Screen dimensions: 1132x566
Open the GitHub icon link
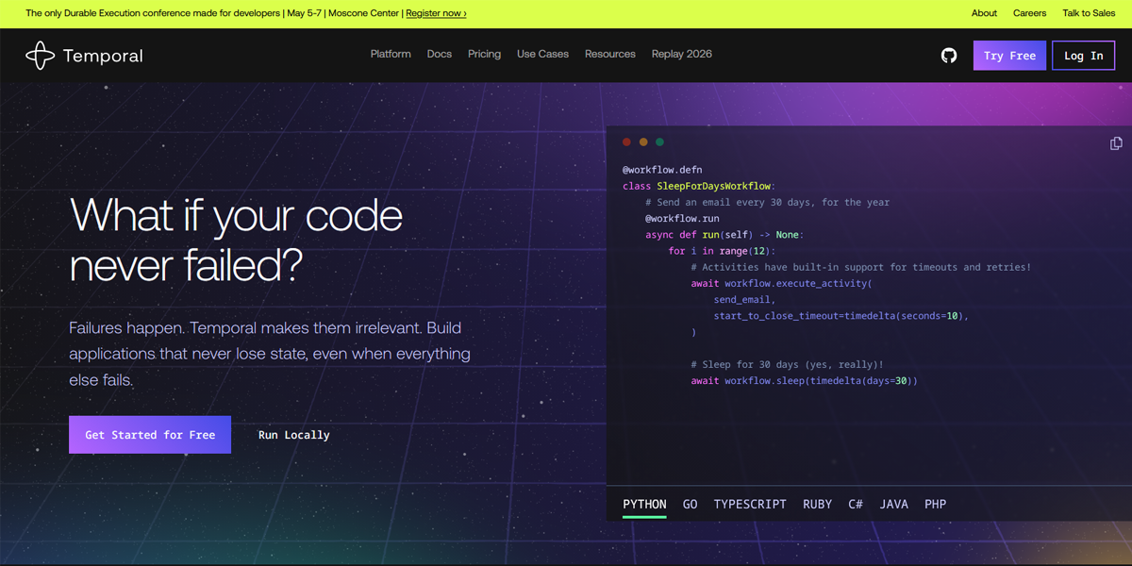949,56
